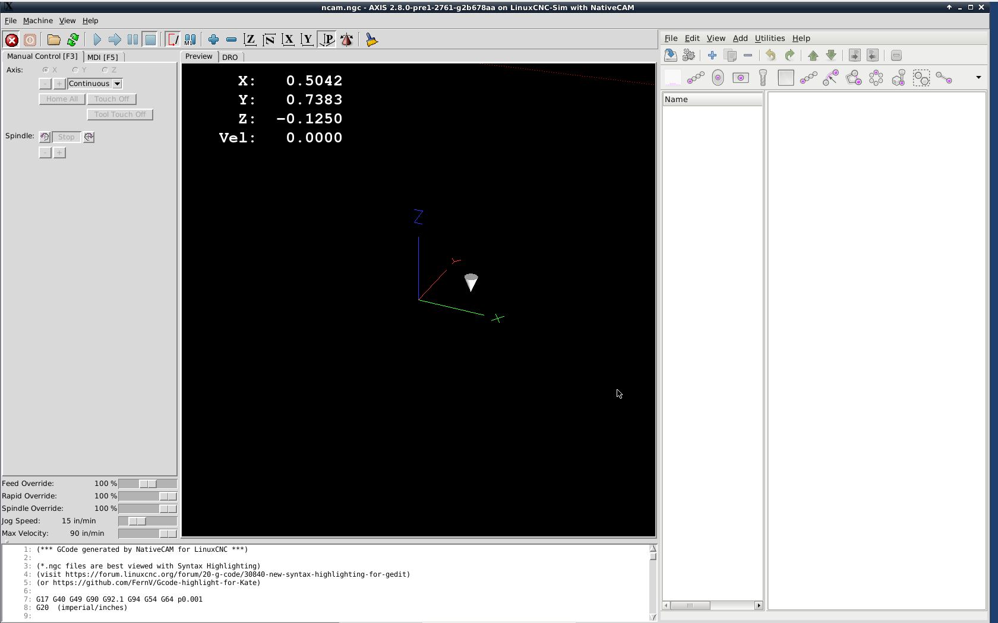Select the Y axis radio button

[75, 70]
